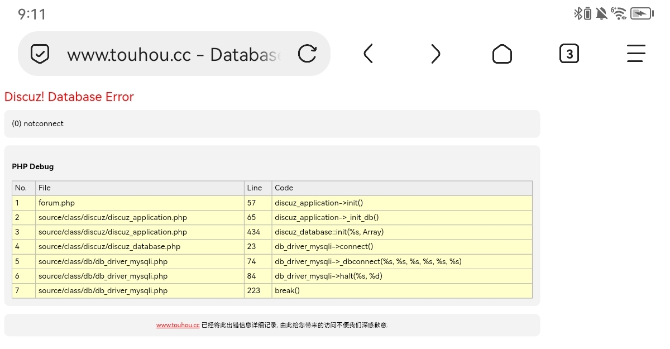Select the break() code cell
670x349 pixels.
tap(287, 291)
